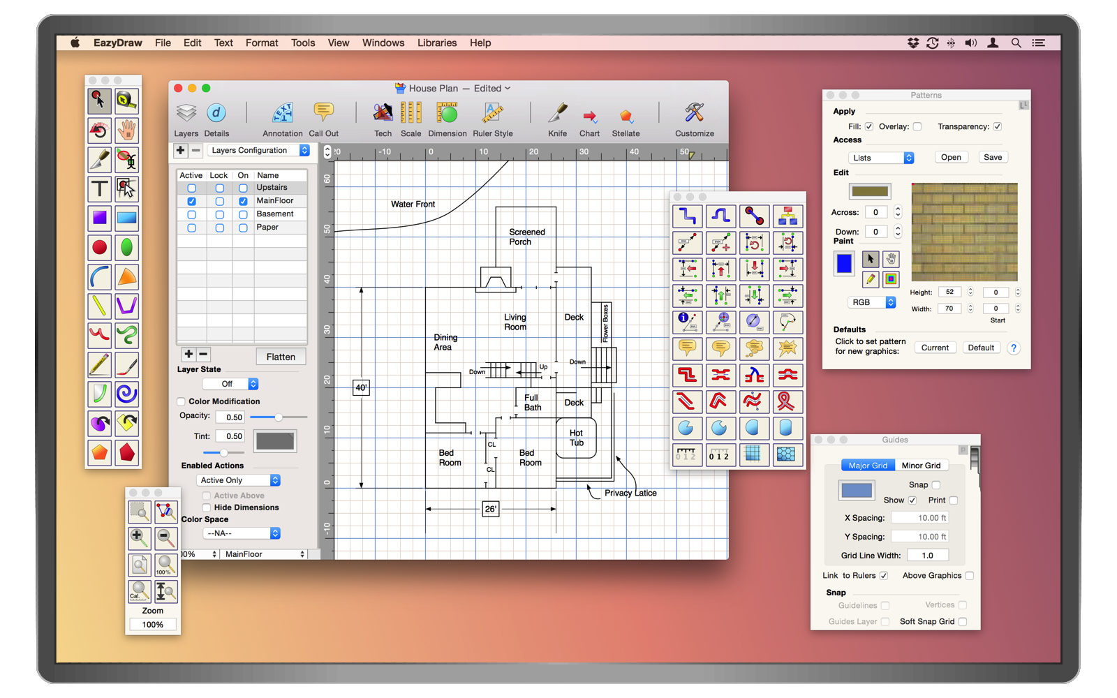Click the zoom out magnifier icon
The height and width of the screenshot is (698, 1117).
coord(165,537)
